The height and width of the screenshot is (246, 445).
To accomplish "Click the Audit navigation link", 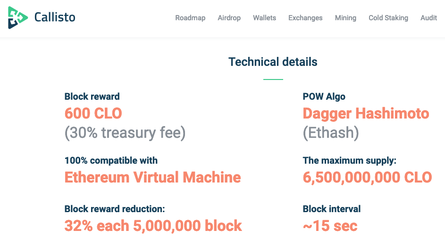I will click(428, 18).
